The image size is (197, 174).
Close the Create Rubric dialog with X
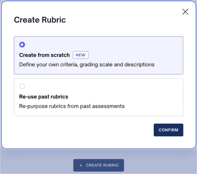click(x=185, y=12)
